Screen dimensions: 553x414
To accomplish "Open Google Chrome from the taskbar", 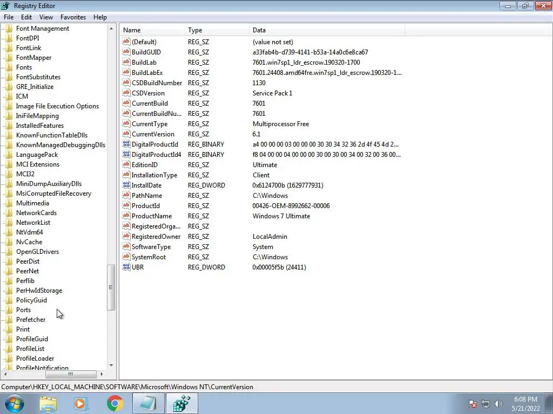I will (114, 403).
